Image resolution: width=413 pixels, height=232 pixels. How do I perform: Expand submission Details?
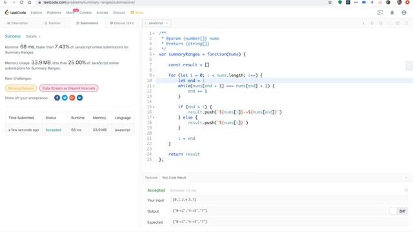point(33,37)
